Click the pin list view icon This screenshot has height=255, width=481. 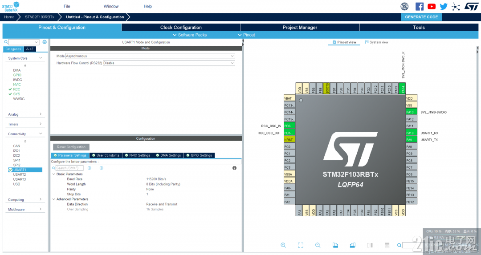(387, 245)
